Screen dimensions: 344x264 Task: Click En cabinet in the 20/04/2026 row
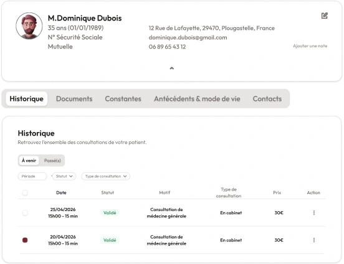[231, 240]
